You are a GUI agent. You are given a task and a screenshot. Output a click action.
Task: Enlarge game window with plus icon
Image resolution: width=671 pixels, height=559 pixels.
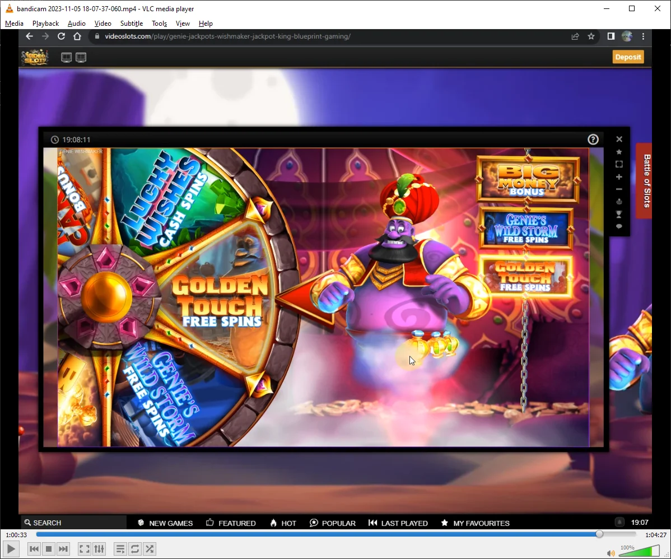[619, 177]
